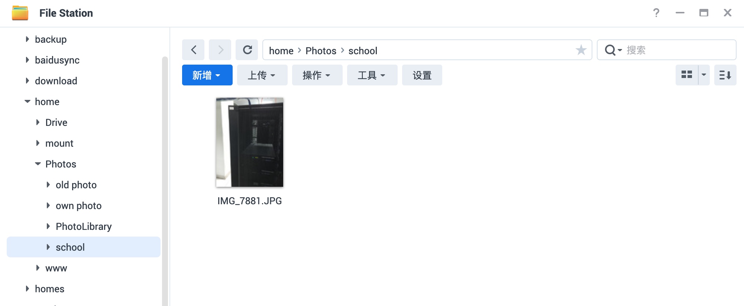
Task: Refresh the current folder view
Action: point(247,50)
